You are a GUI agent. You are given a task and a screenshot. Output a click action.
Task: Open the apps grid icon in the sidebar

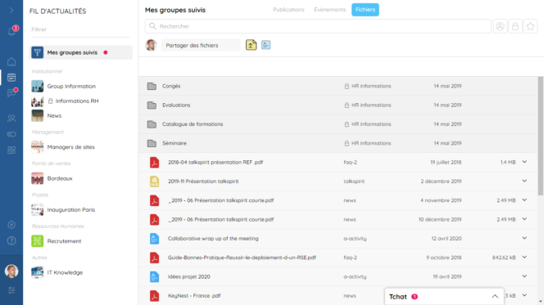(x=11, y=150)
